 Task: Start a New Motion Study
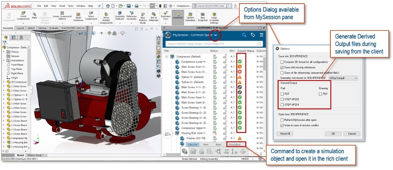(x=143, y=18)
